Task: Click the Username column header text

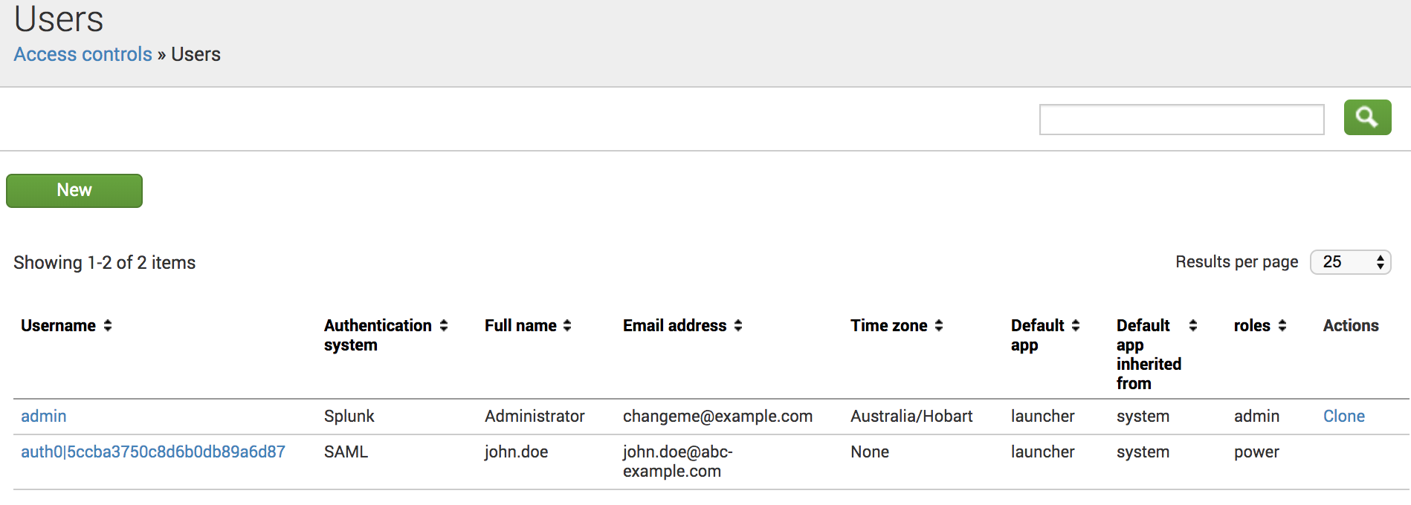Action: [58, 325]
